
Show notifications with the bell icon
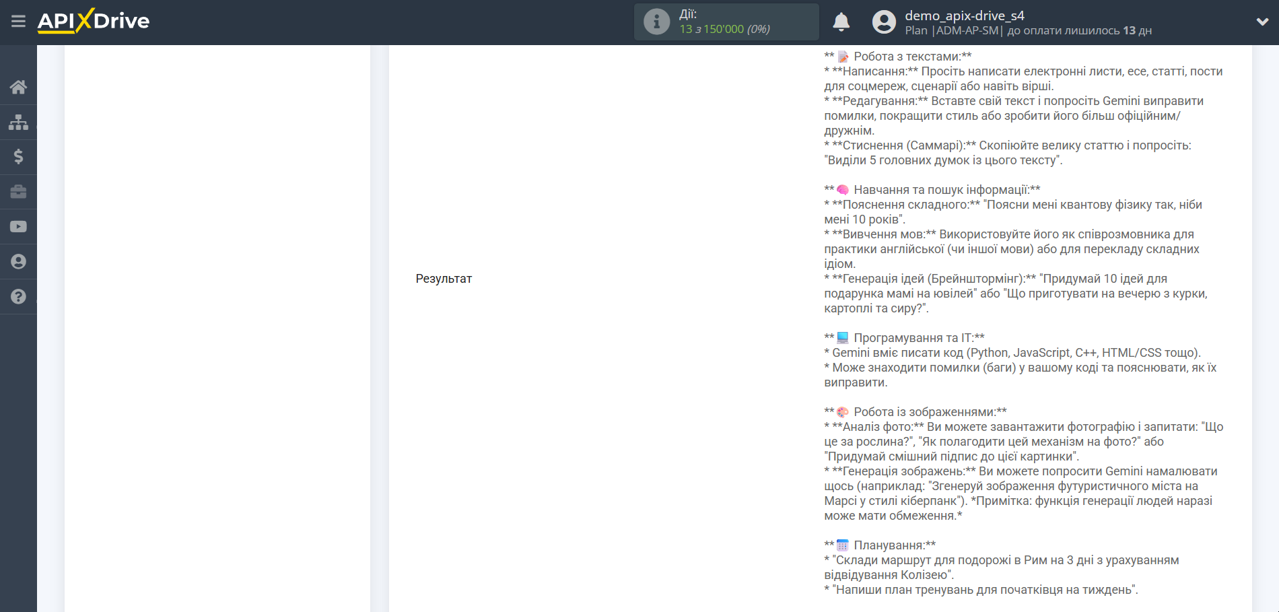pyautogui.click(x=841, y=22)
